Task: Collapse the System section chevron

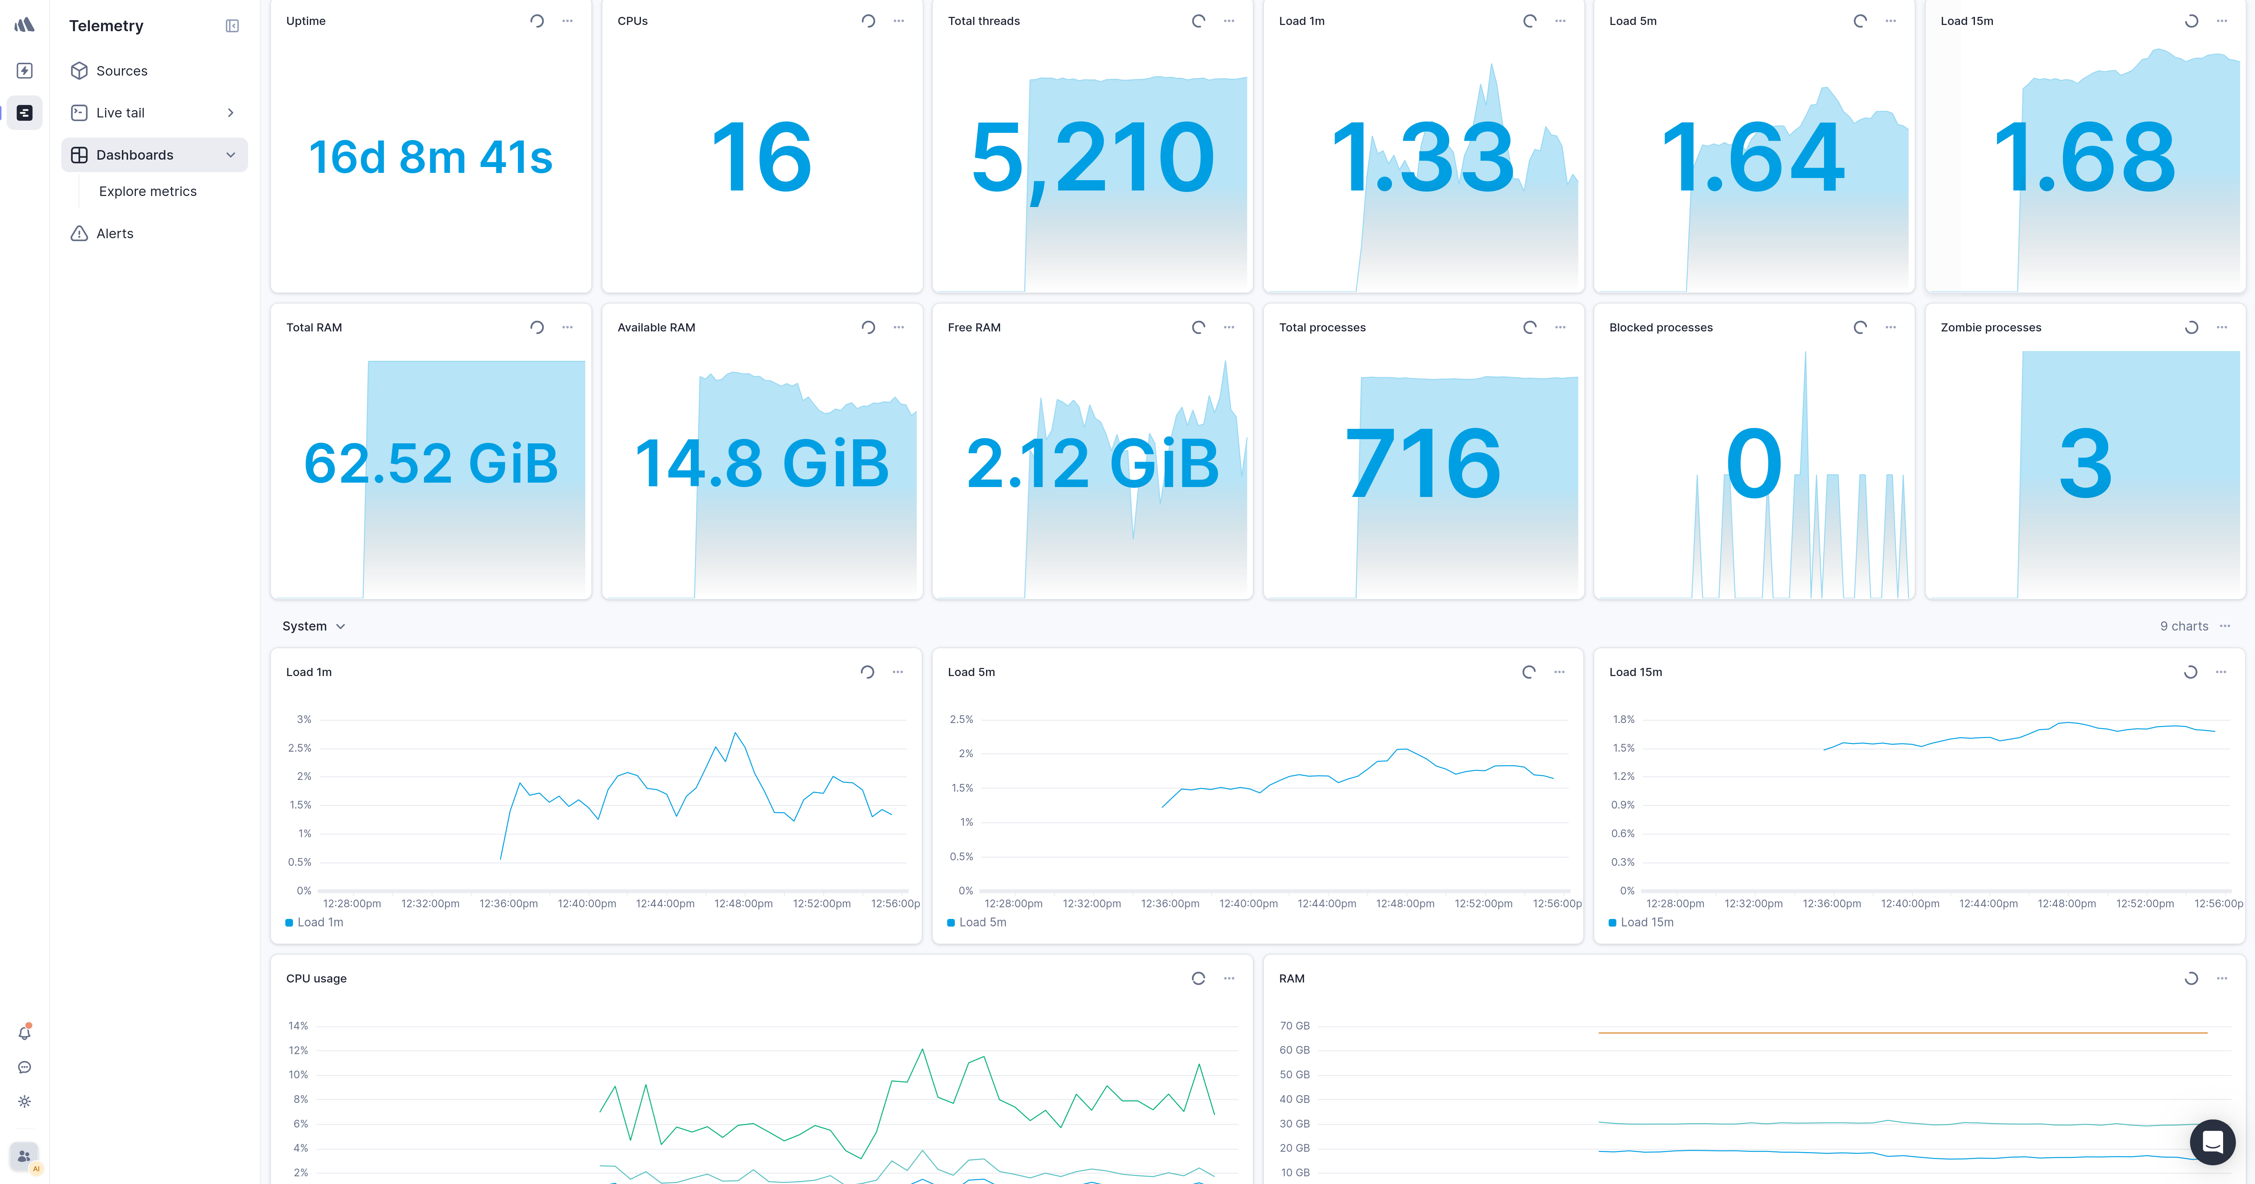Action: click(340, 626)
